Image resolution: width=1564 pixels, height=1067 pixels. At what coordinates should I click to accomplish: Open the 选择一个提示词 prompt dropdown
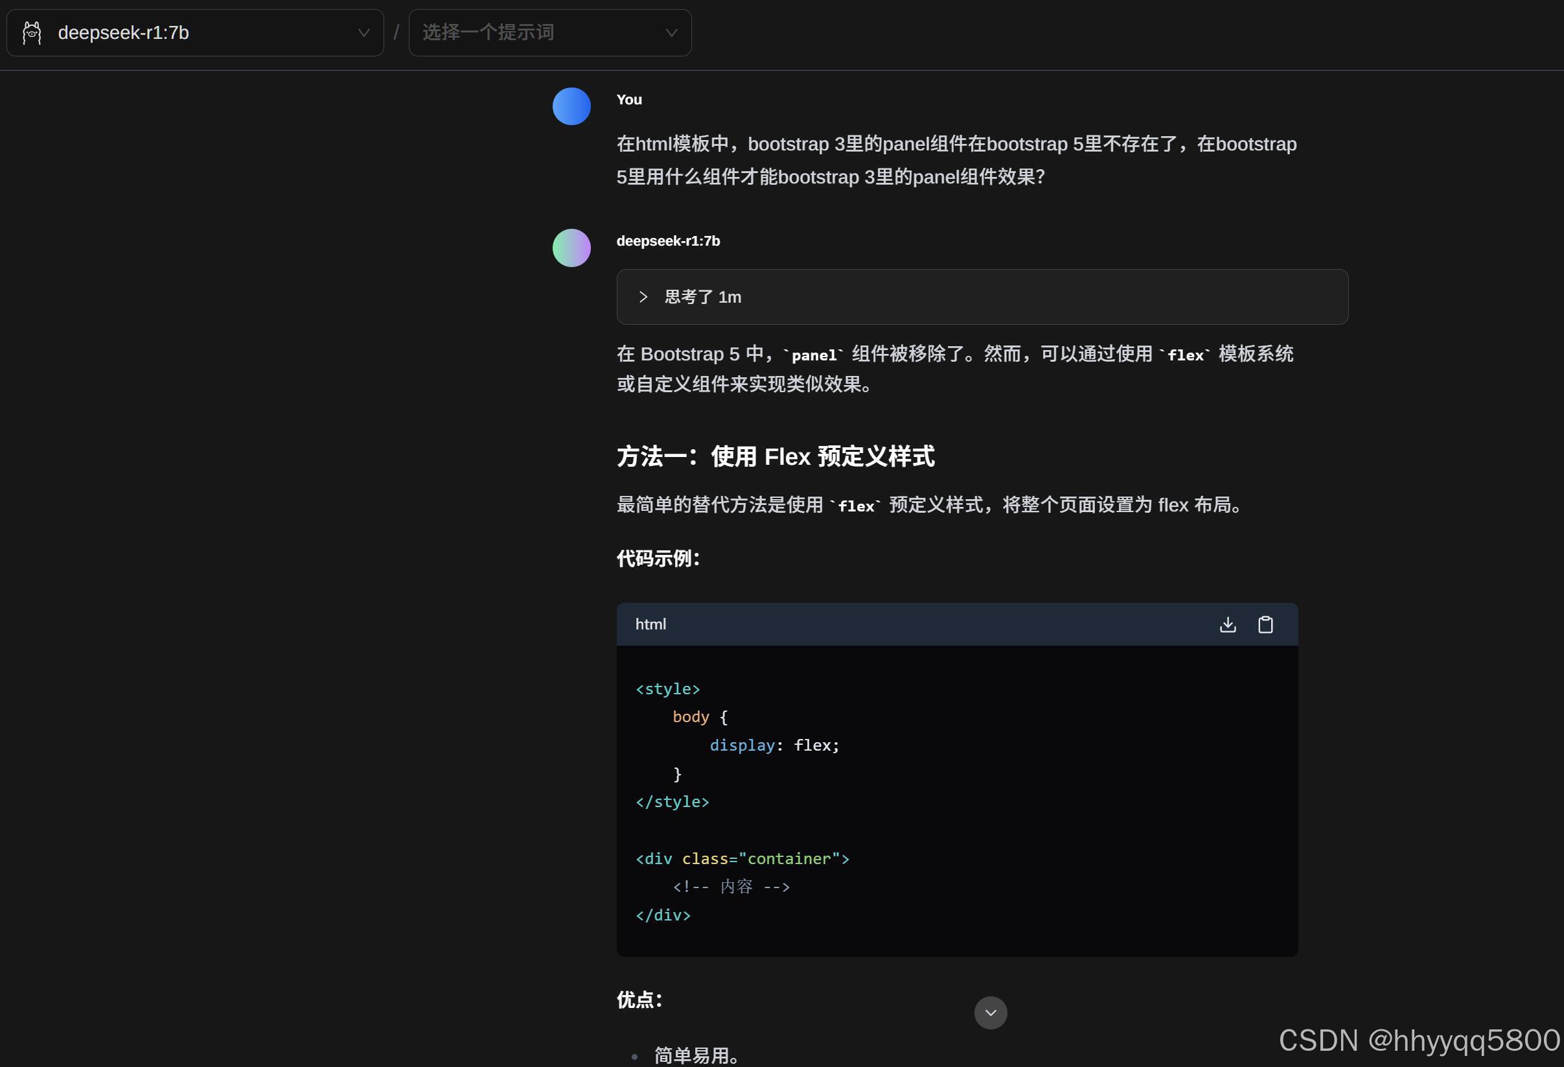[x=549, y=33]
